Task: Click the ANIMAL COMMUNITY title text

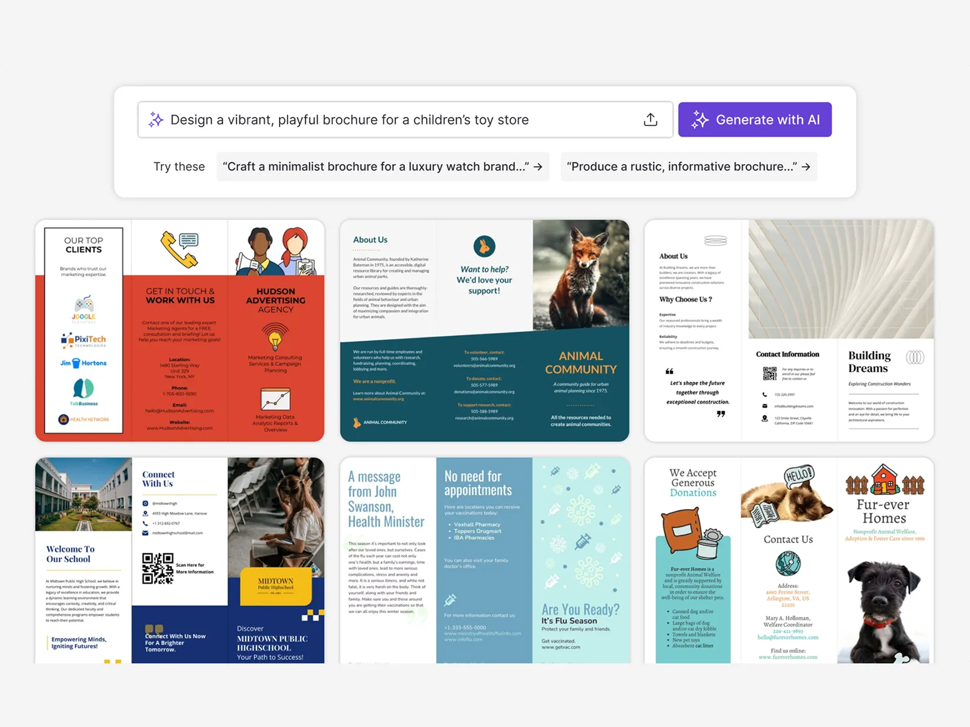Action: [581, 363]
